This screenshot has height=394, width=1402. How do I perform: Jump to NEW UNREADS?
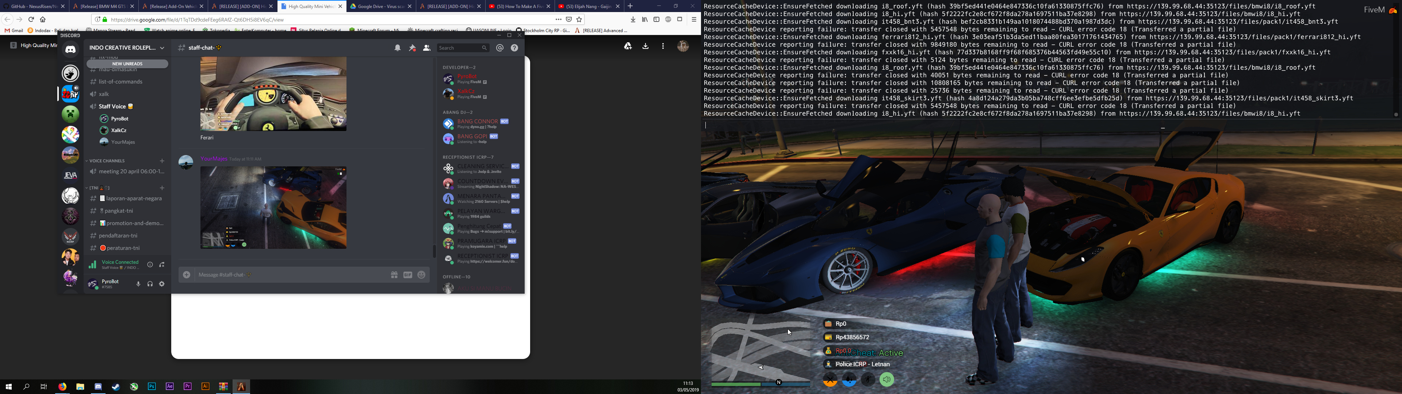click(127, 64)
